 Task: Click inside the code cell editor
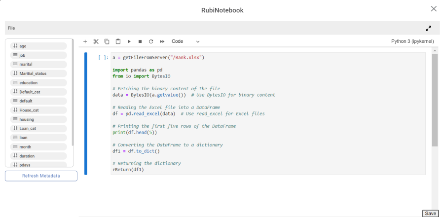click(268, 113)
